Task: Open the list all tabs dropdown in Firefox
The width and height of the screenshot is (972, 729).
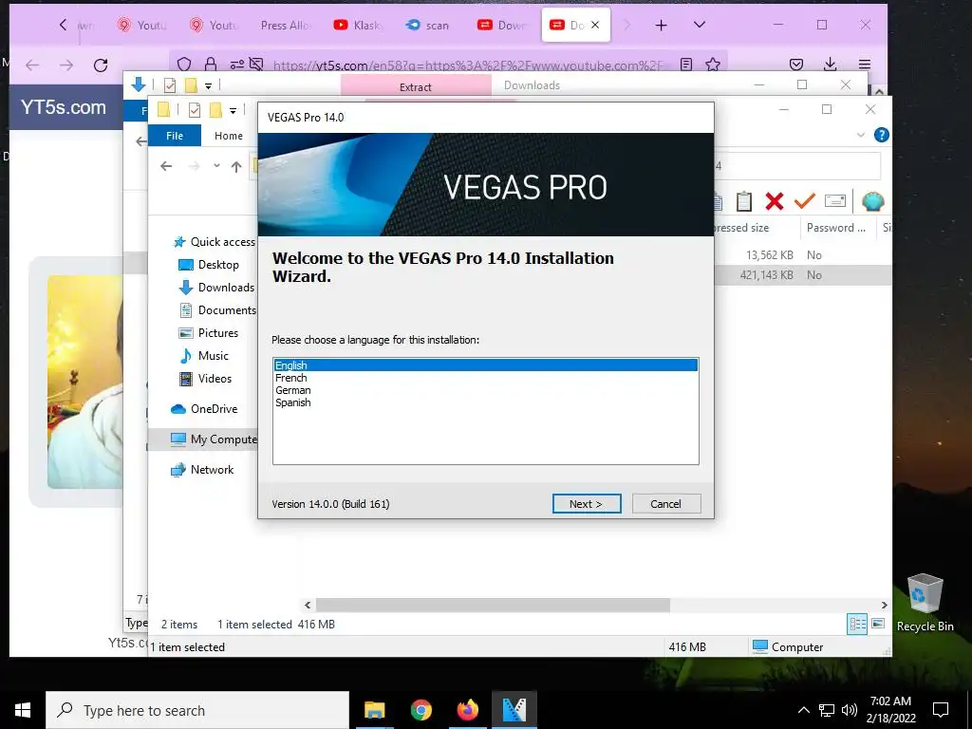Action: coord(700,25)
